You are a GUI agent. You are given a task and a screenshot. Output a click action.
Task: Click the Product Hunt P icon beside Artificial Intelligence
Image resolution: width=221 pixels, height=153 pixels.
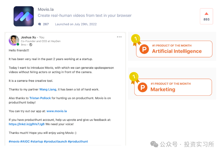pos(144,49)
